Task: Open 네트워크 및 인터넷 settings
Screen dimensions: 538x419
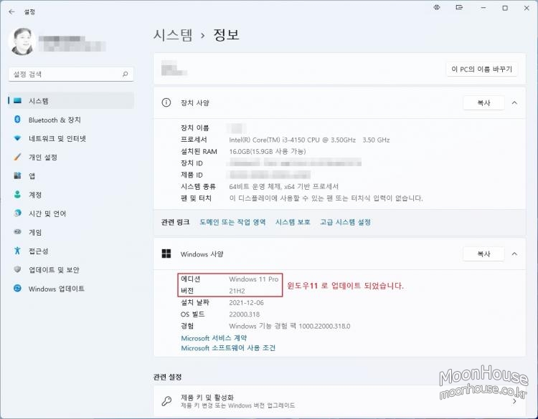Action: pyautogui.click(x=71, y=138)
